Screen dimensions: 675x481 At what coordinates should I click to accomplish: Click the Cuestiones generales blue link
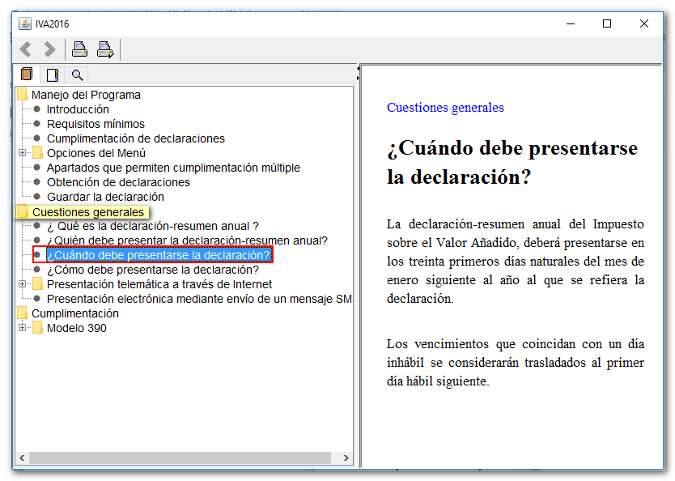[445, 108]
